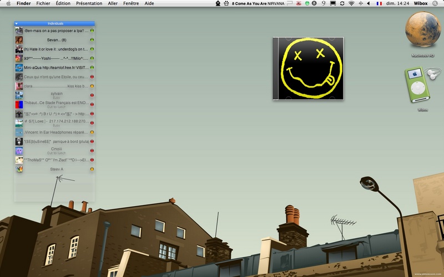The width and height of the screenshot is (444, 277).
Task: Select the Wibox iPod mini icon
Action: 422,84
